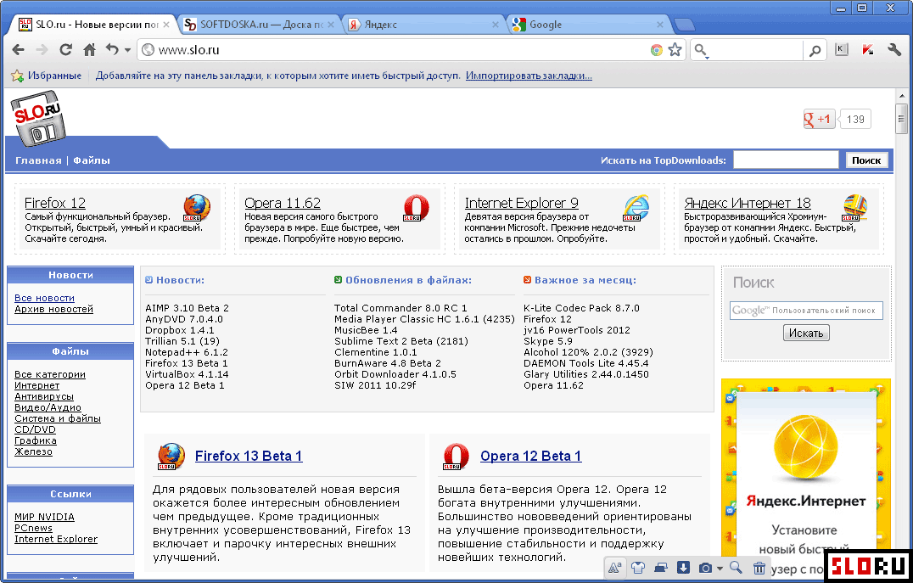Click the Total Commander 8.0 RC 1 entry
Screen dimensions: 913x583
400,308
